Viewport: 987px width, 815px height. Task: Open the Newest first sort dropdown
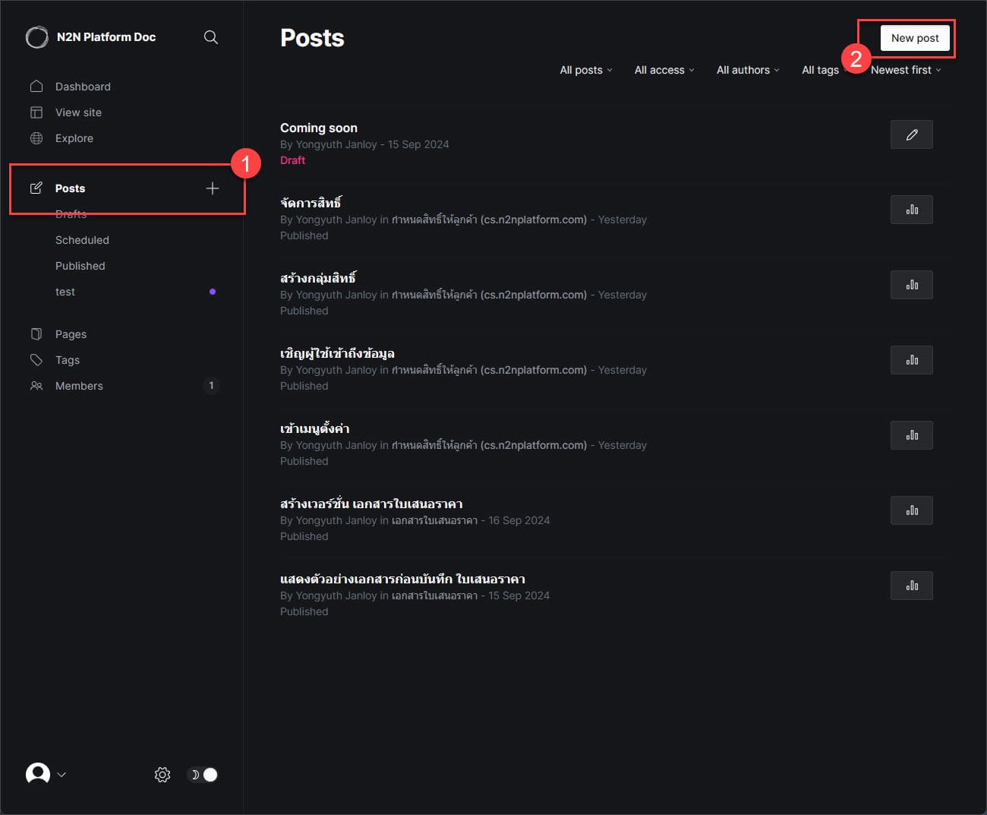[905, 70]
